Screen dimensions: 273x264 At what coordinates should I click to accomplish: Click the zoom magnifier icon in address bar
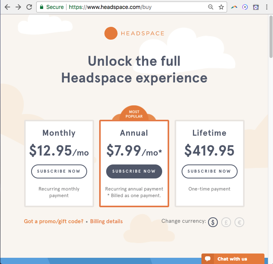pyautogui.click(x=211, y=7)
